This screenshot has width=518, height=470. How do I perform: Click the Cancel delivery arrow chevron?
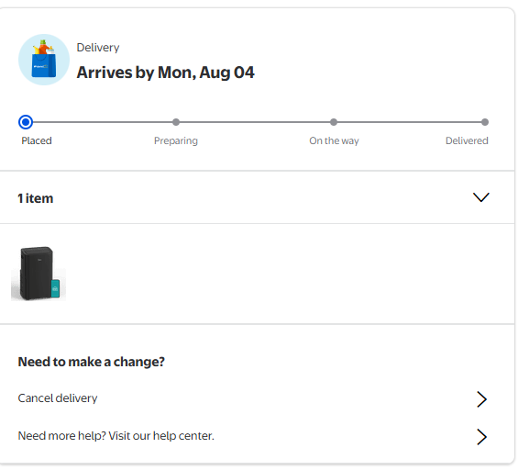[x=481, y=399]
